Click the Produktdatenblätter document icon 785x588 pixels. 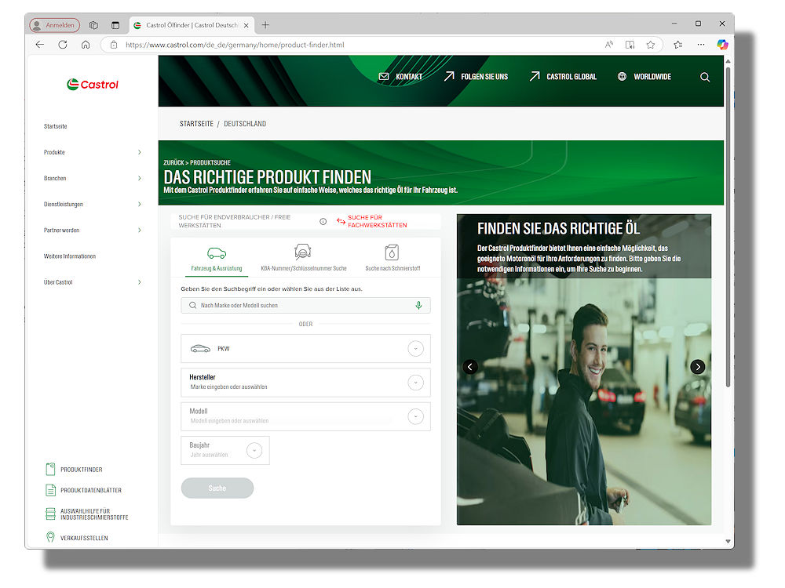coord(50,490)
